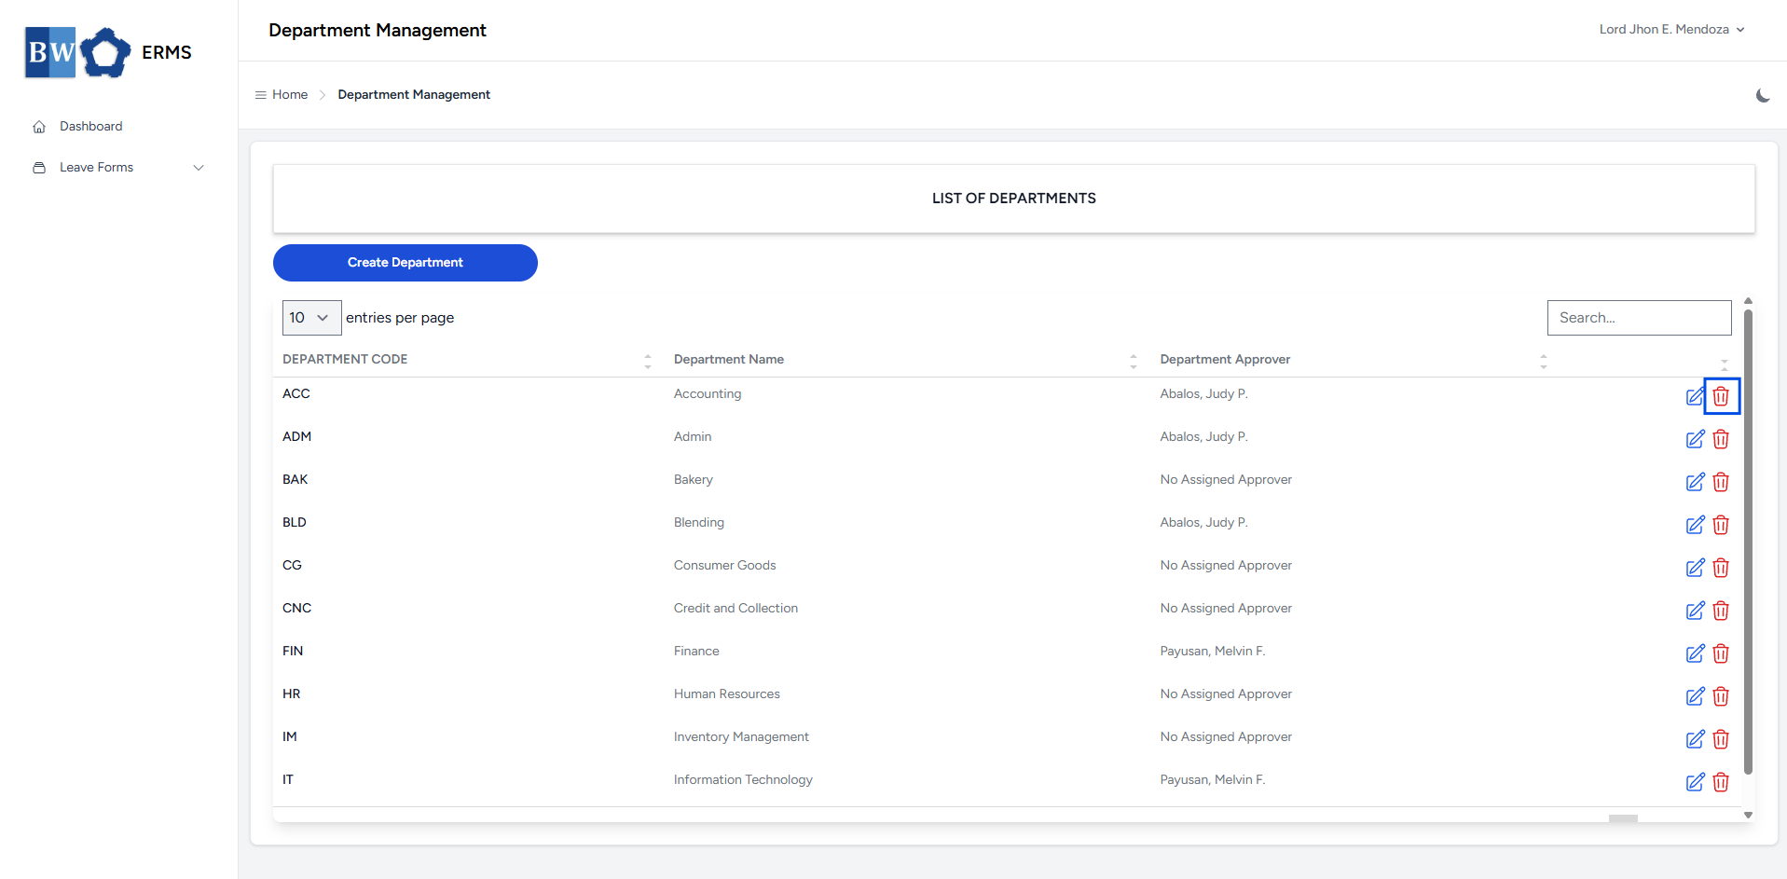The width and height of the screenshot is (1787, 879).
Task: Delete the ADM Admin department
Action: (1721, 439)
